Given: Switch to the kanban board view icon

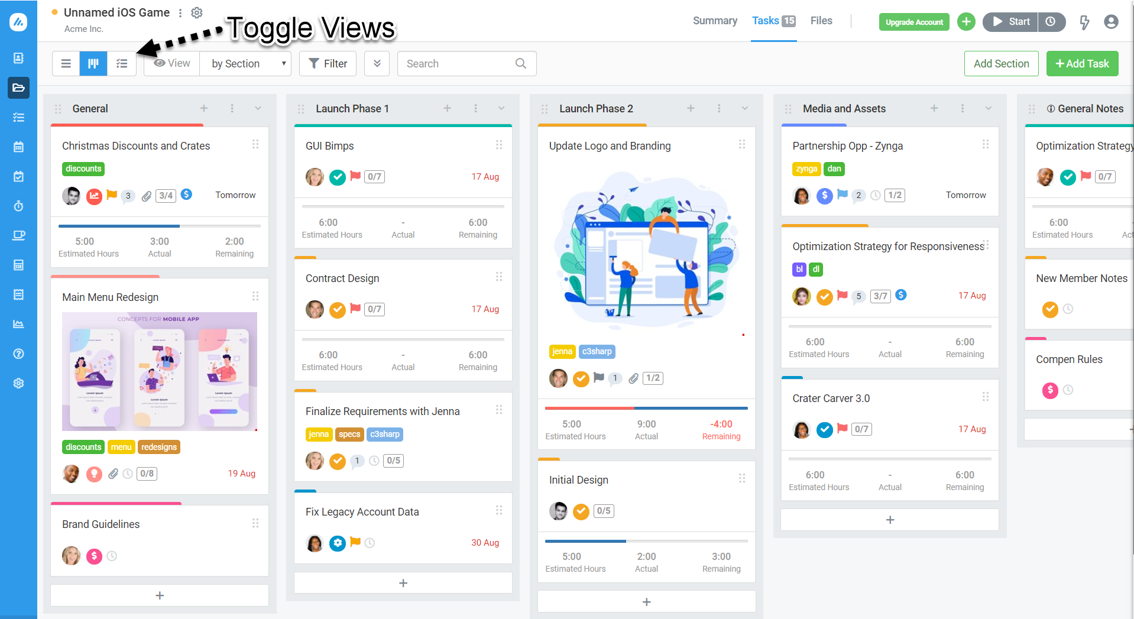Looking at the screenshot, I should (x=93, y=63).
